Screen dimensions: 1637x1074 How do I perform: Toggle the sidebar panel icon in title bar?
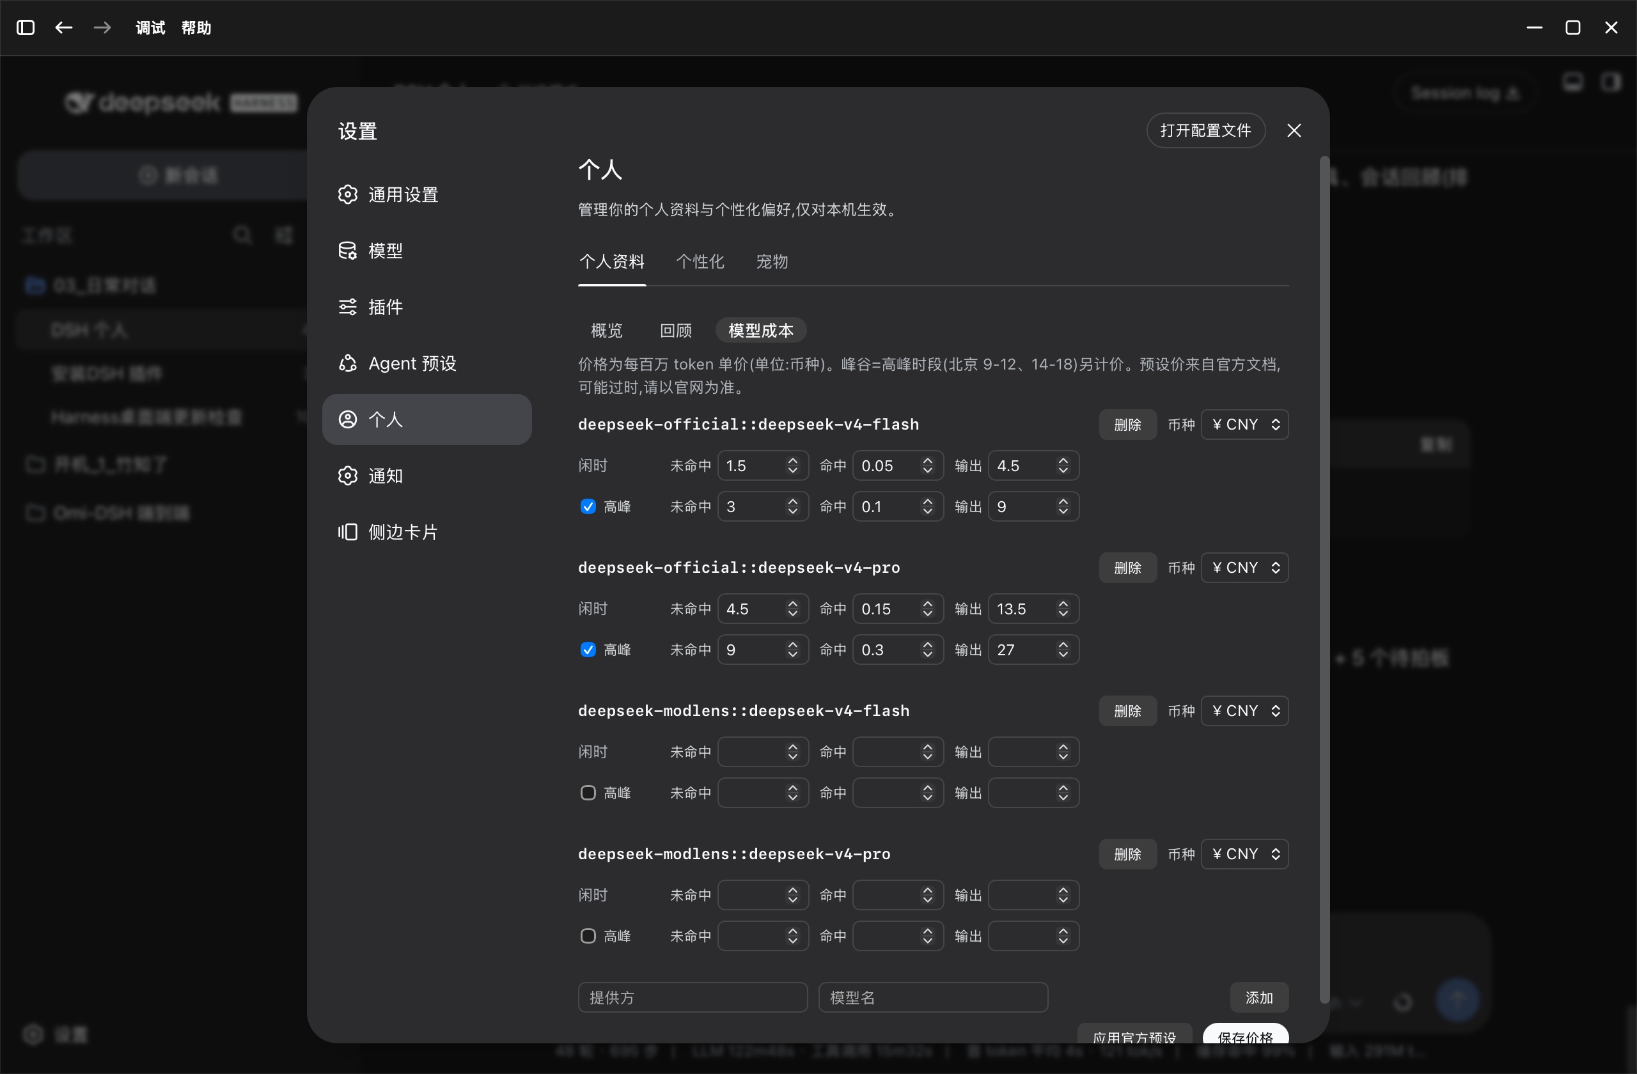26,27
